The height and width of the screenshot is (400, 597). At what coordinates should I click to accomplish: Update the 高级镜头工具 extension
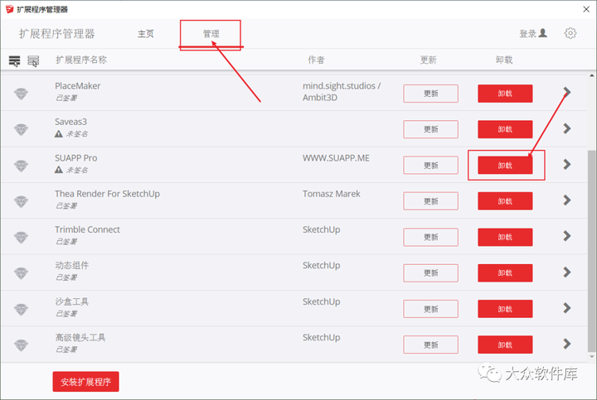tap(430, 345)
